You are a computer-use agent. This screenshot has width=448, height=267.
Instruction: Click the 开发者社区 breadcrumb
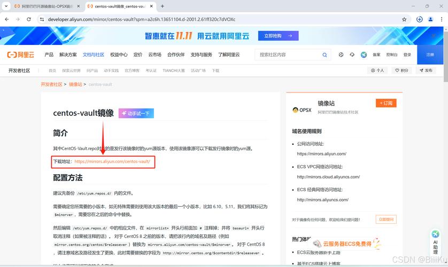click(x=51, y=84)
